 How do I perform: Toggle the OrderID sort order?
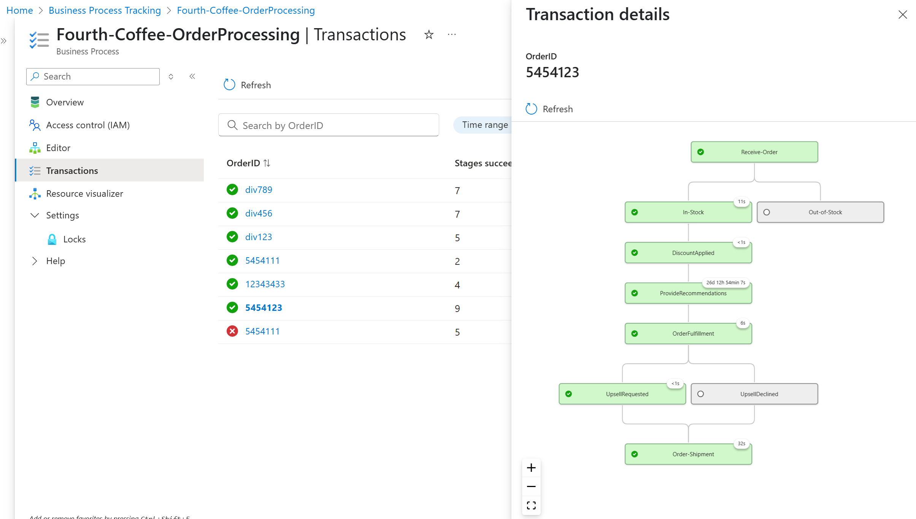click(267, 163)
